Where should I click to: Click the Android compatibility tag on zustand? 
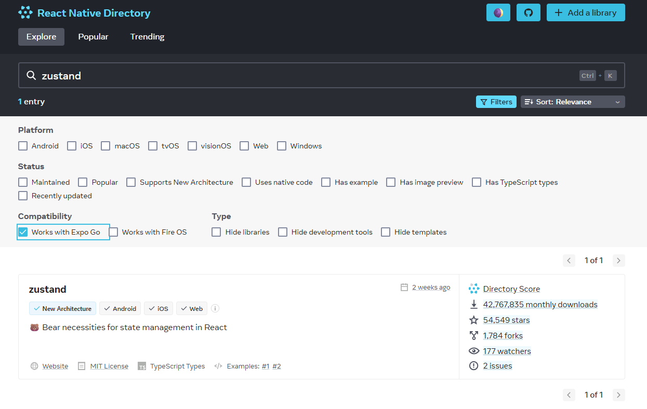point(120,308)
